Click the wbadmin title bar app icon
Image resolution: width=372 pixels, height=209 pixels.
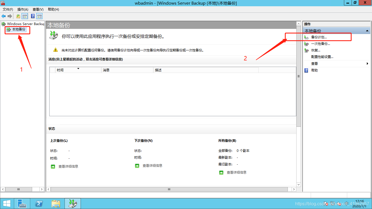[x=3, y=3]
